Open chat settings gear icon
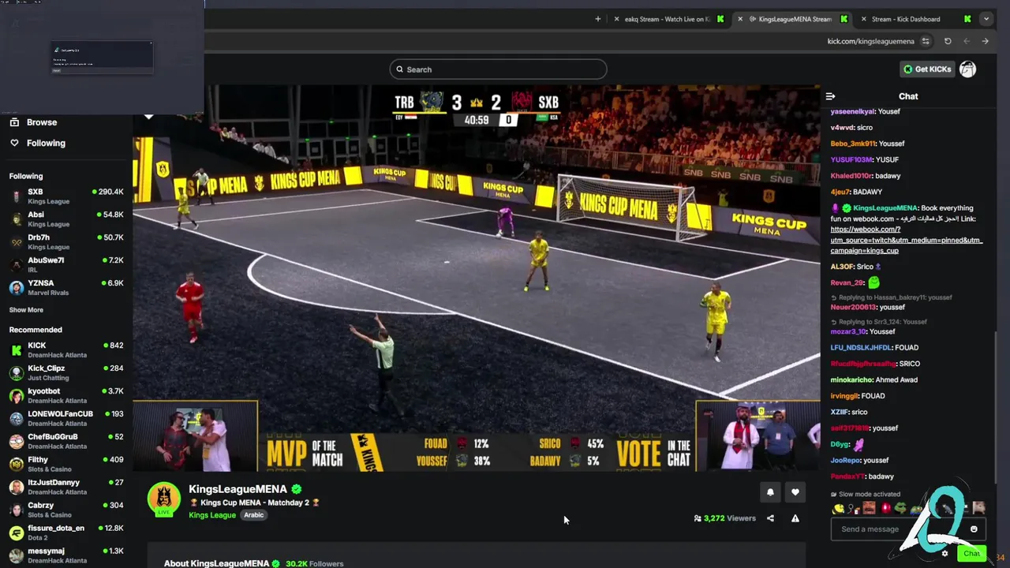Screen dimensions: 1010x568 [x=945, y=554]
